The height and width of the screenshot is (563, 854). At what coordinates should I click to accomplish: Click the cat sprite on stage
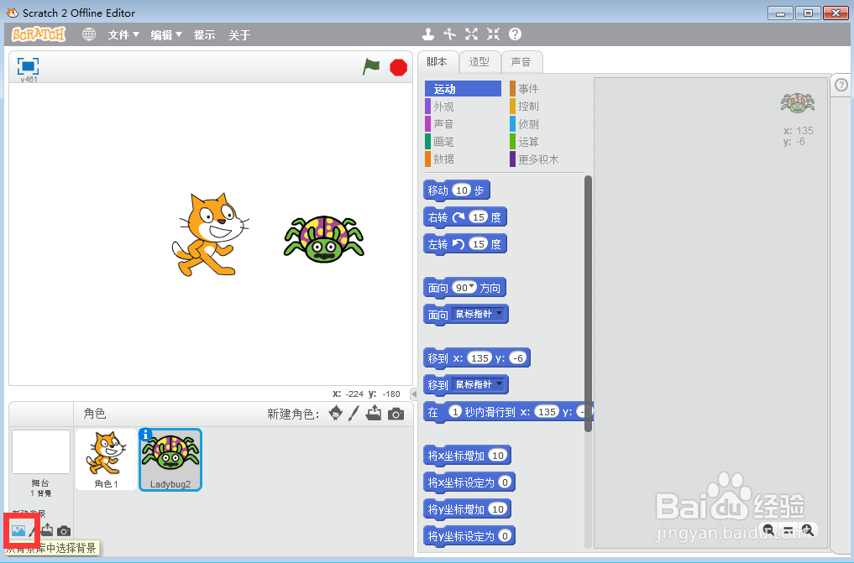pos(210,234)
